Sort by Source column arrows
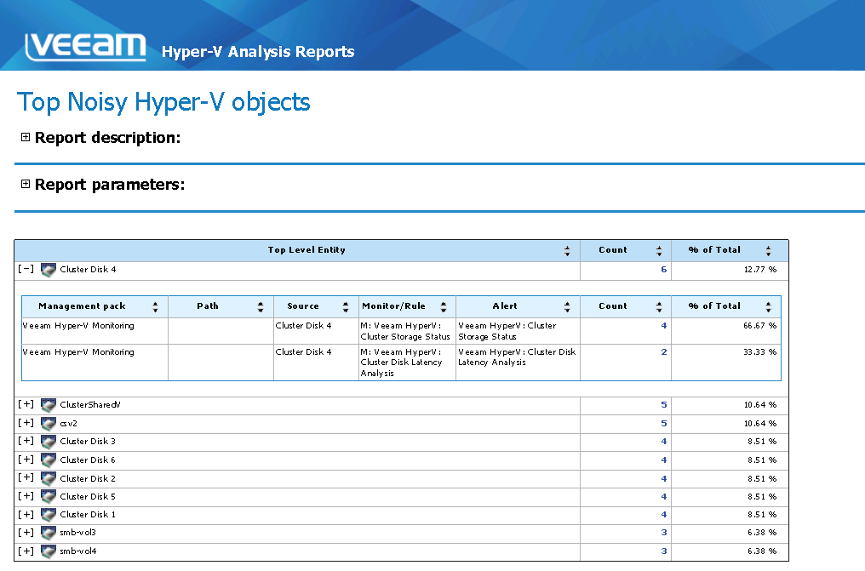The image size is (865, 571). 346,307
